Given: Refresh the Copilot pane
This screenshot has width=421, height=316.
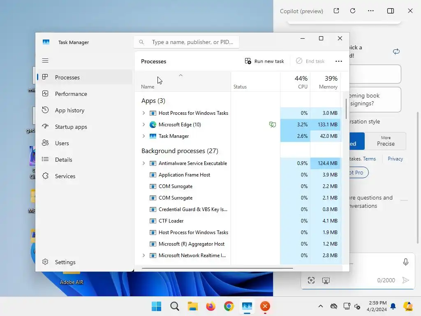Looking at the screenshot, I should click(x=353, y=11).
